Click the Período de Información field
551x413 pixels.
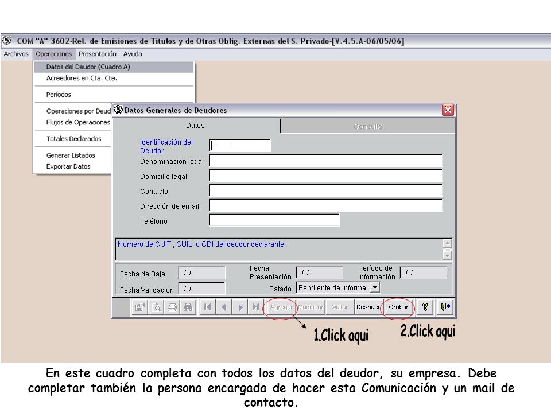(424, 273)
